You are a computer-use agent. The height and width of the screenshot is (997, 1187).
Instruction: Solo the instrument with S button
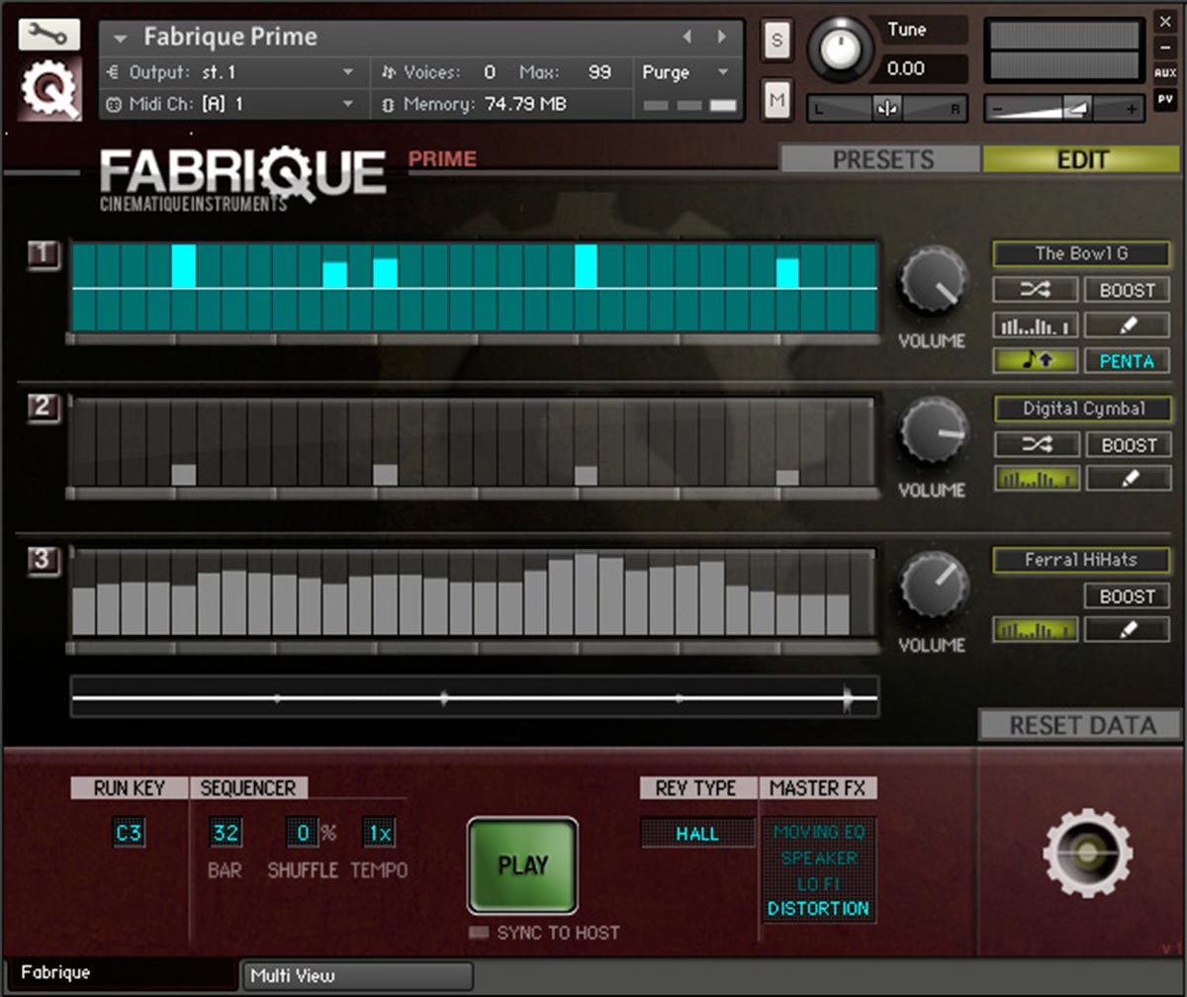(776, 41)
